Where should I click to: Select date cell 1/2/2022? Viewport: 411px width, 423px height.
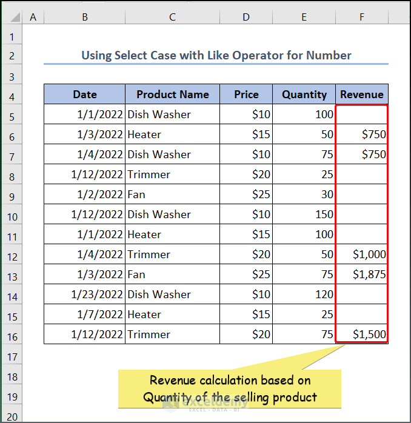click(84, 195)
